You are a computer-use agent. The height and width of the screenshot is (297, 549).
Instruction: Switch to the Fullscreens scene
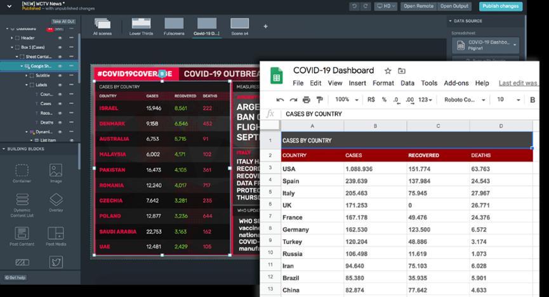[x=174, y=27]
